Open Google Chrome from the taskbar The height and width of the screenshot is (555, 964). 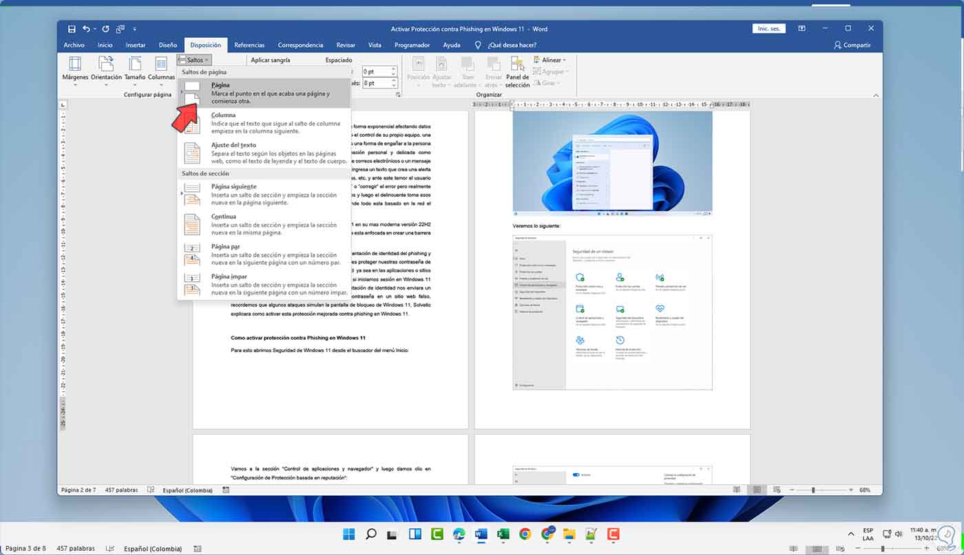click(x=525, y=534)
